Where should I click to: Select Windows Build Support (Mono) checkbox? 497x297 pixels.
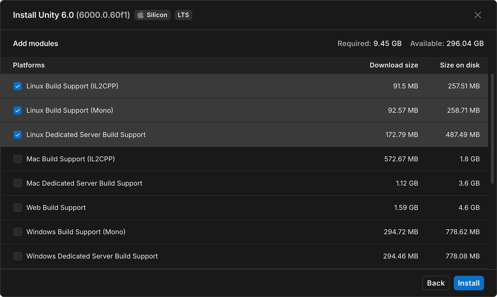coord(18,232)
